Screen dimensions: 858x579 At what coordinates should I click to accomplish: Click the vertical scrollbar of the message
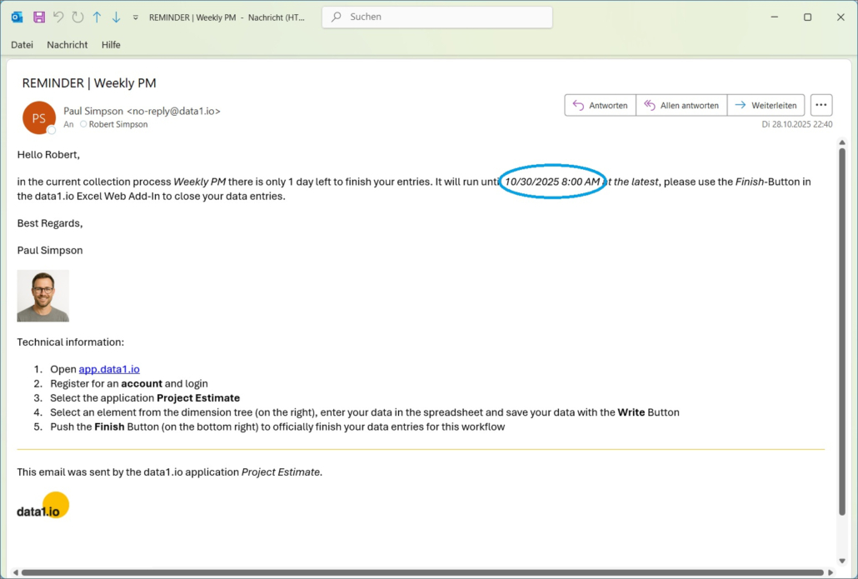pyautogui.click(x=841, y=333)
